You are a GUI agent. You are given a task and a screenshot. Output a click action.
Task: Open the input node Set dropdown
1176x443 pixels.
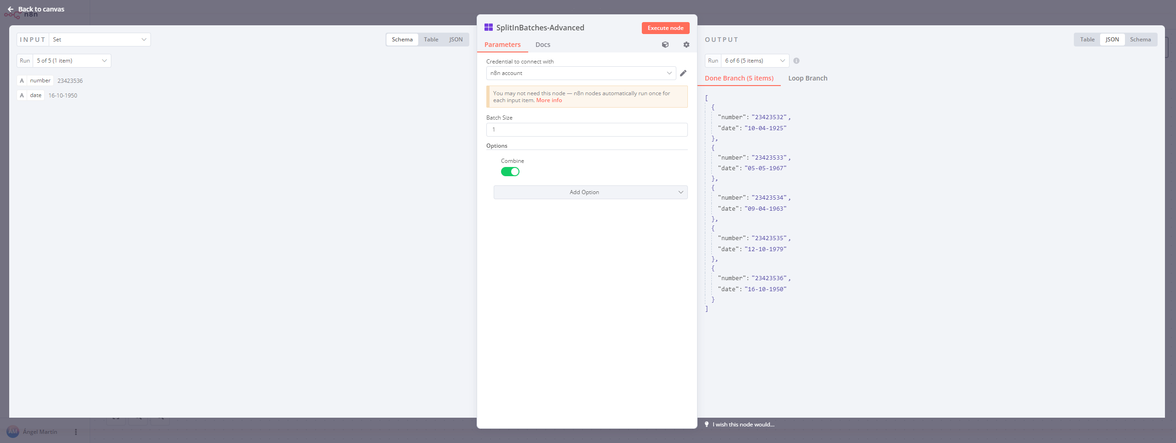point(99,40)
